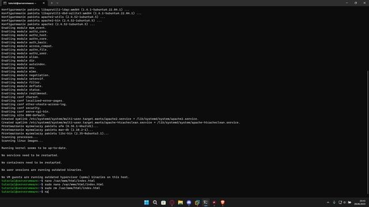Open the battery status tray icon
Image resolution: width=369 pixels, height=207 pixels.
tap(350, 202)
